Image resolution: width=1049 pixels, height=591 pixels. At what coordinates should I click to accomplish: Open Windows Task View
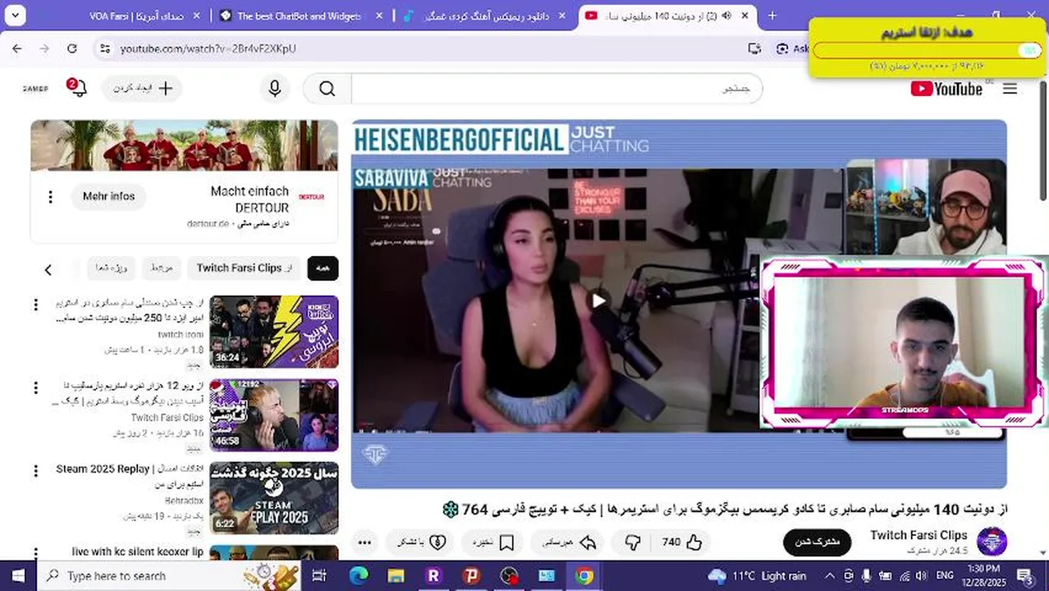(320, 576)
